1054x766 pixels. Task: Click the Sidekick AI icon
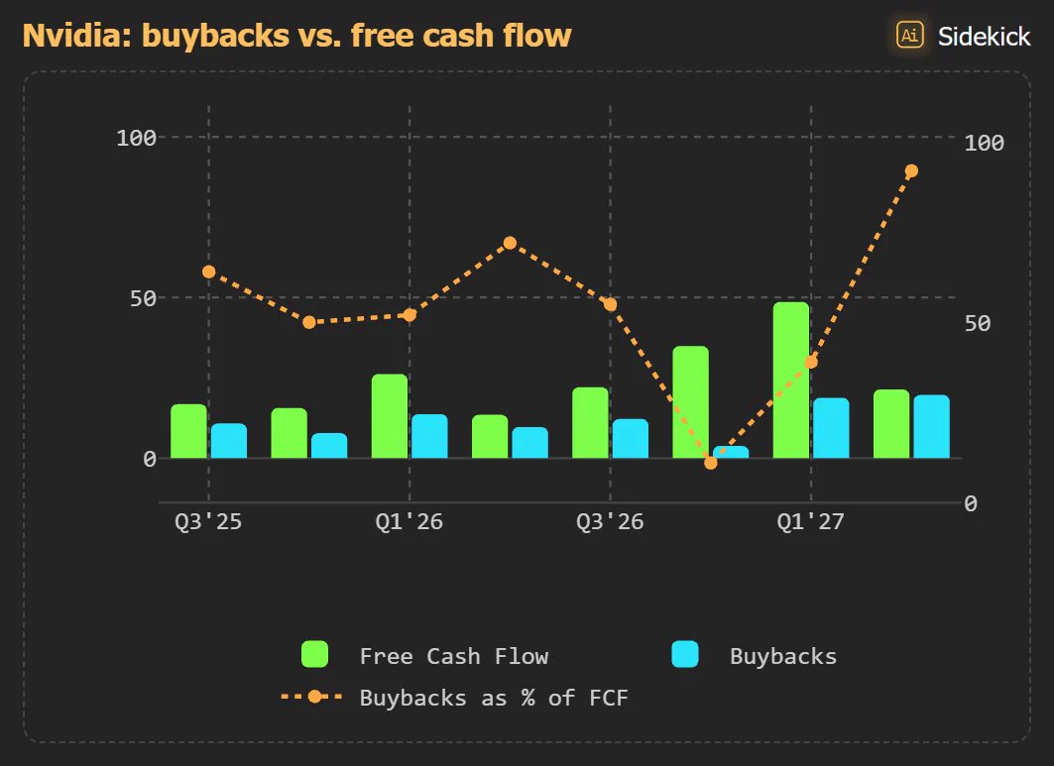[x=909, y=35]
